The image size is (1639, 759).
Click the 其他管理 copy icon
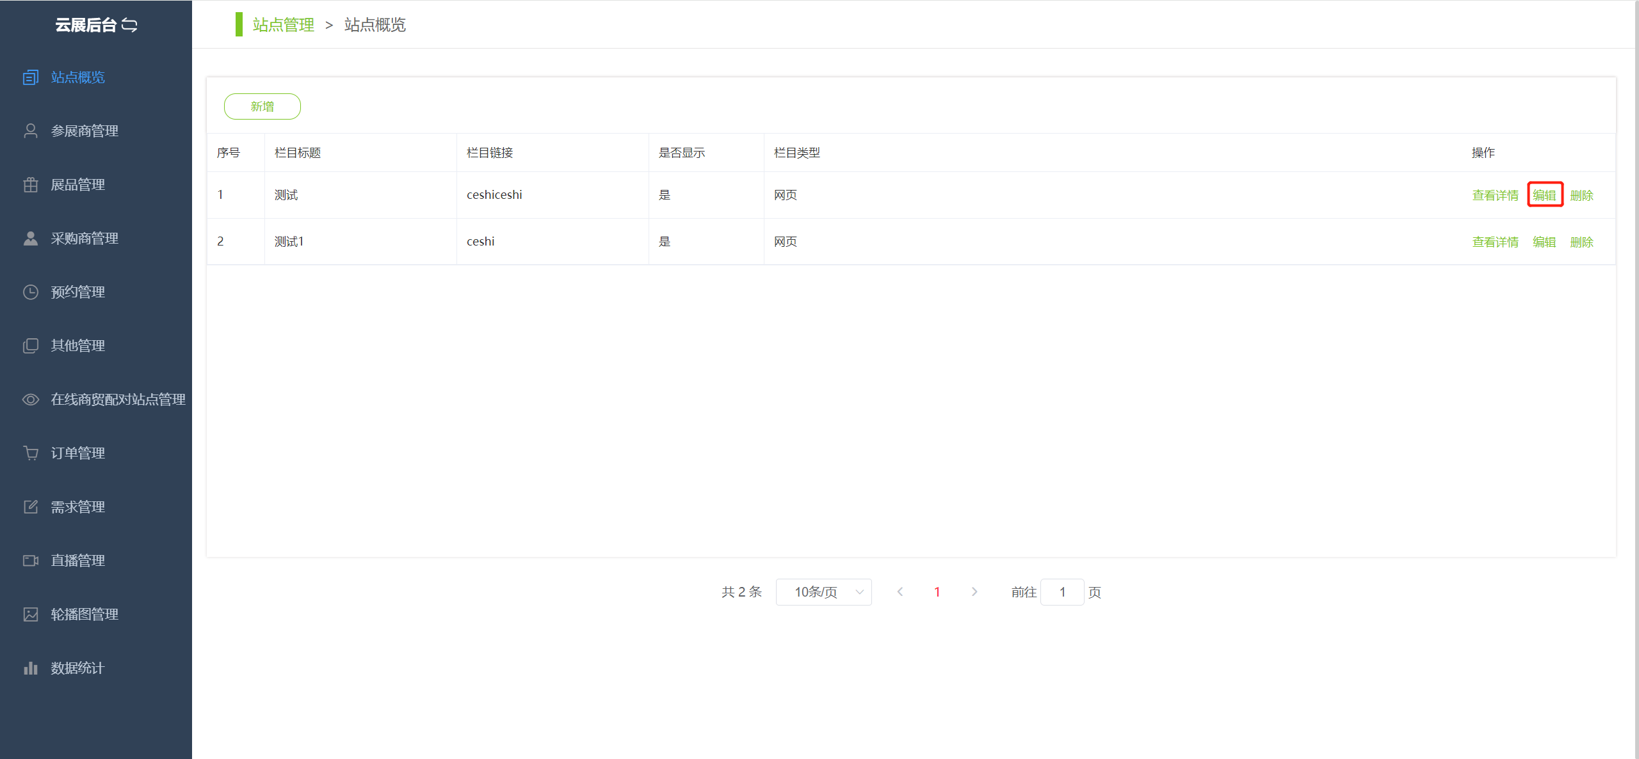click(31, 346)
